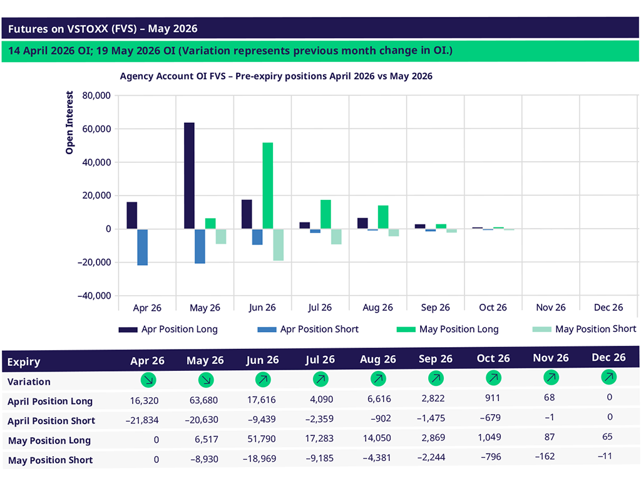Click the table value –9,439
641x483 pixels.
coord(262,419)
